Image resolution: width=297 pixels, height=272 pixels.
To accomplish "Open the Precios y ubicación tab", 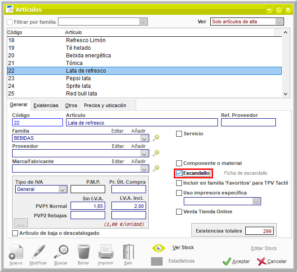I will click(x=105, y=105).
